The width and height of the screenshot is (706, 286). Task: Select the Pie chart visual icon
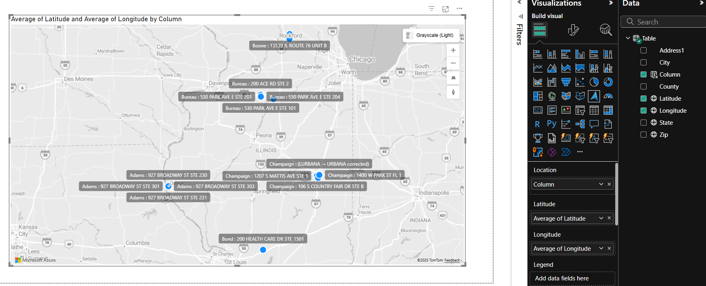coord(594,82)
